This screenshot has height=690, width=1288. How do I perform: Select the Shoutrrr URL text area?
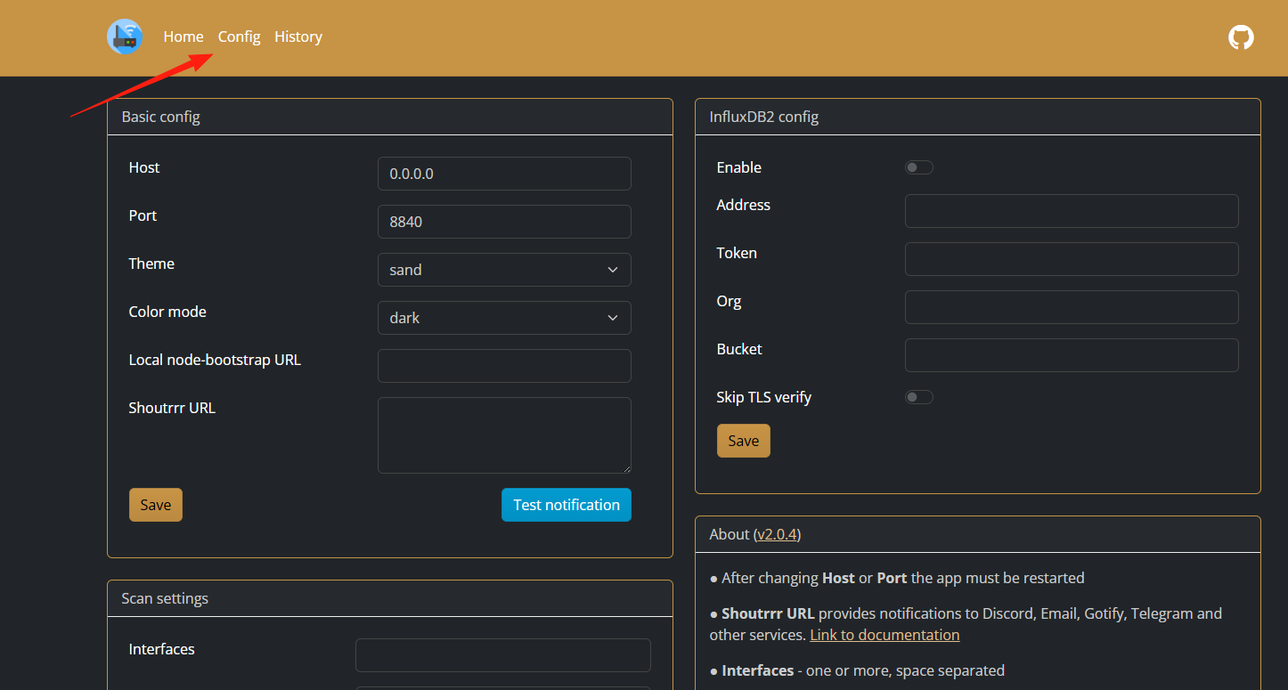pos(504,435)
